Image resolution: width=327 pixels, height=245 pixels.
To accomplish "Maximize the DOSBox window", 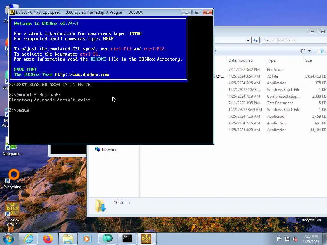I will [x=197, y=12].
